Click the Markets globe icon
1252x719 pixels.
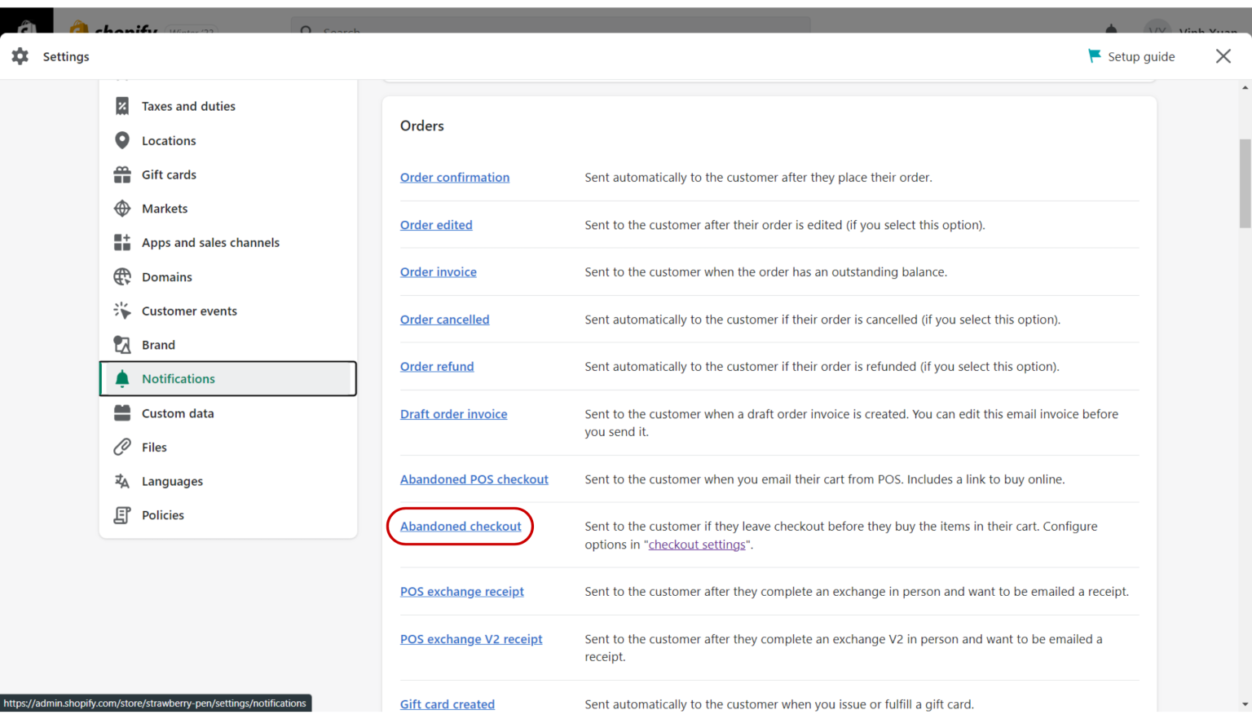(x=122, y=209)
